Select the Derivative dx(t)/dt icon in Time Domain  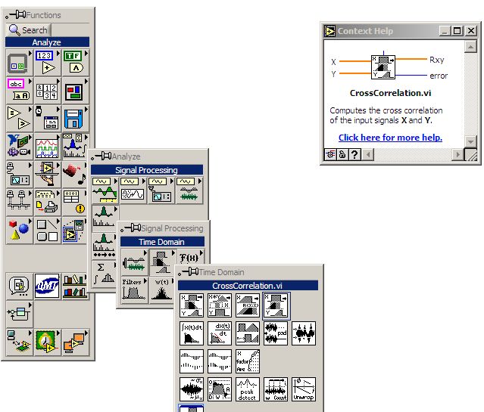pyautogui.click(x=220, y=333)
